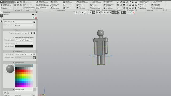
Task: Open Массив по сетке tool
Action: 108,2
